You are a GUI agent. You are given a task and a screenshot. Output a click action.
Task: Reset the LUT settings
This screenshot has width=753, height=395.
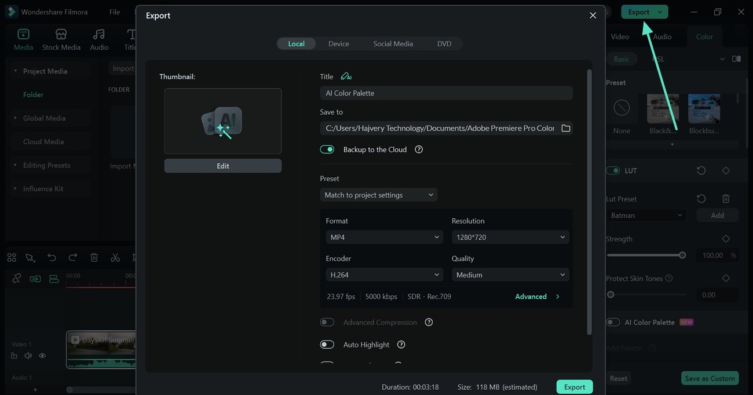(701, 171)
